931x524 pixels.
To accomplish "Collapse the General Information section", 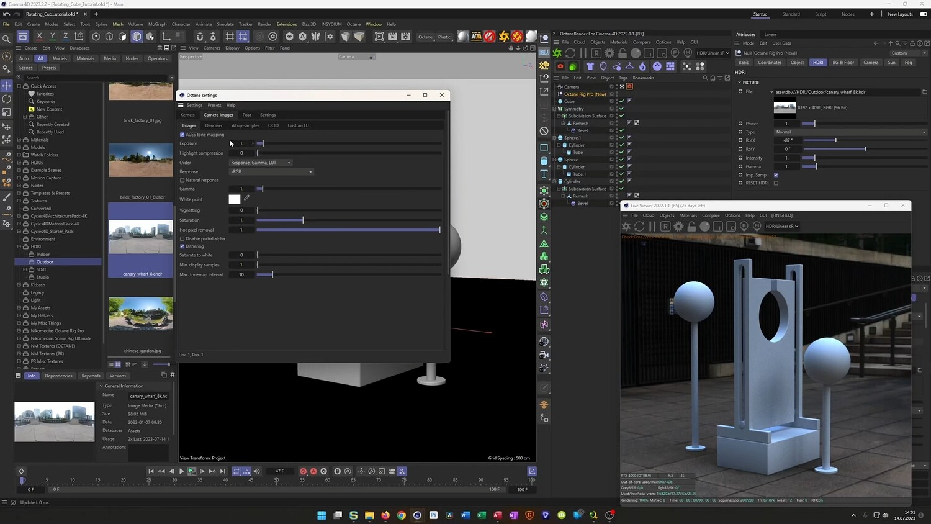I will pos(101,386).
